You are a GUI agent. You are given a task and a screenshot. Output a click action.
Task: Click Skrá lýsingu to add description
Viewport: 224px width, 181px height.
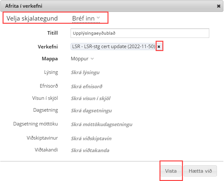(x=85, y=73)
